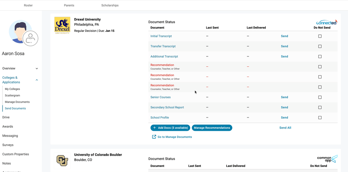Image resolution: width=348 pixels, height=172 pixels.
Task: Go to Messaging in the sidebar
Action: (x=10, y=136)
